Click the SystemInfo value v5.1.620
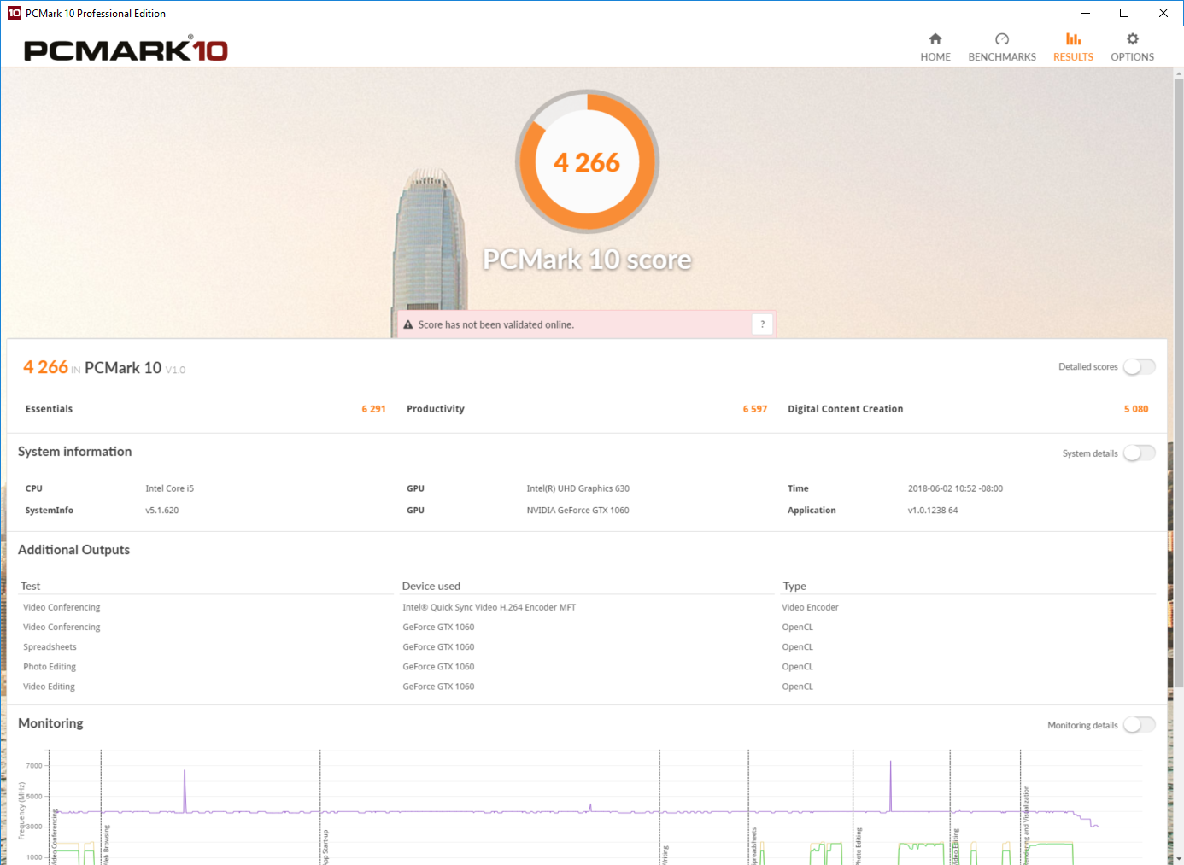This screenshot has width=1184, height=865. click(162, 511)
